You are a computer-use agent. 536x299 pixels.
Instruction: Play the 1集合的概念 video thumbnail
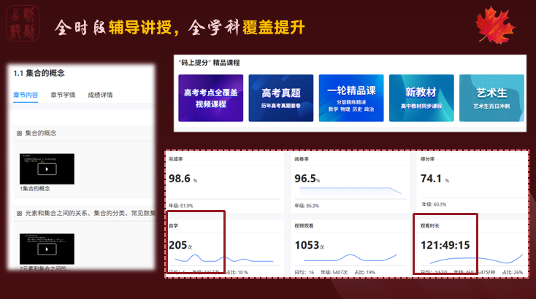tap(47, 169)
